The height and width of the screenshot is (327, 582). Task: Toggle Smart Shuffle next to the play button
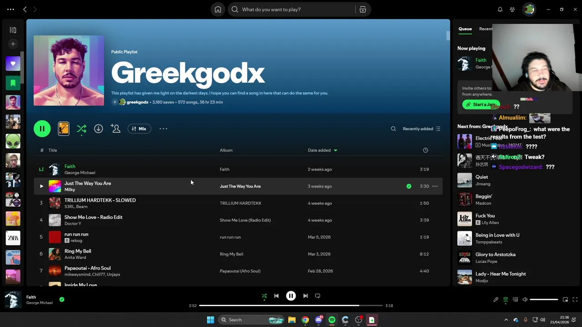click(81, 129)
